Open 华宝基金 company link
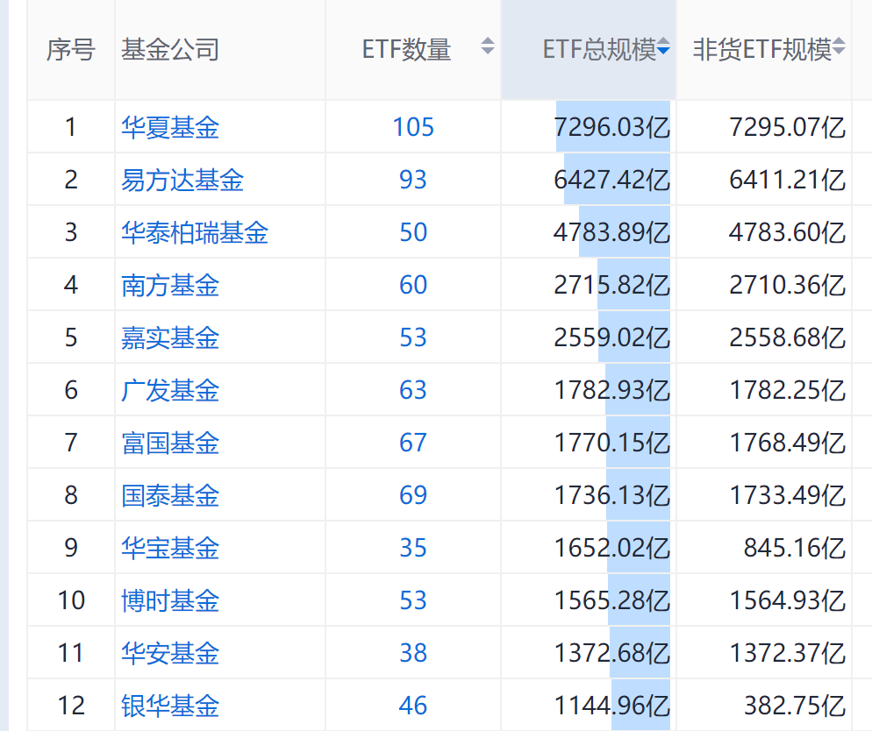 [x=170, y=548]
